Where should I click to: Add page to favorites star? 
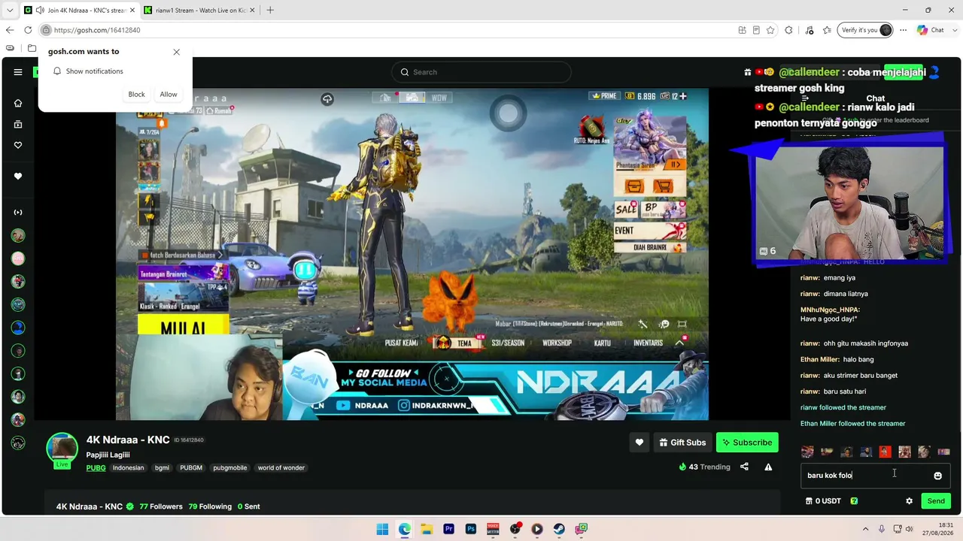770,30
